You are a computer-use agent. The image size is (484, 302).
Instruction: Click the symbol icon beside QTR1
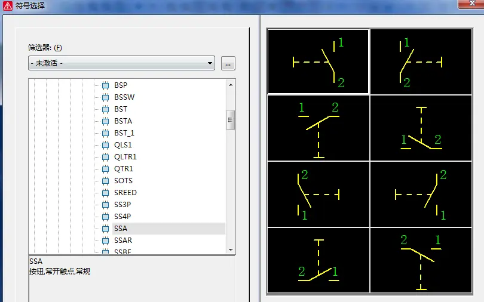point(106,169)
